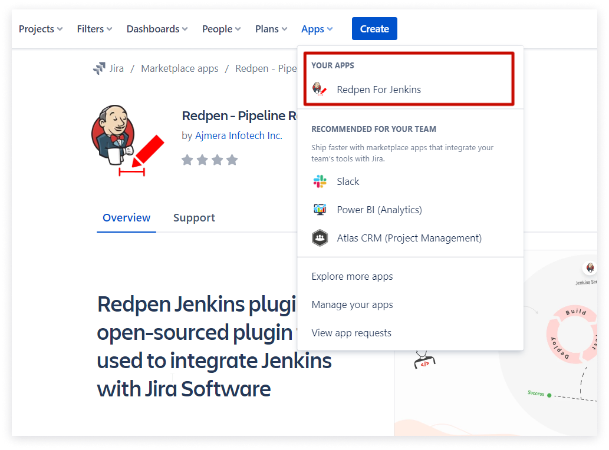Open the Plans dropdown
This screenshot has height=450, width=609.
pyautogui.click(x=271, y=29)
